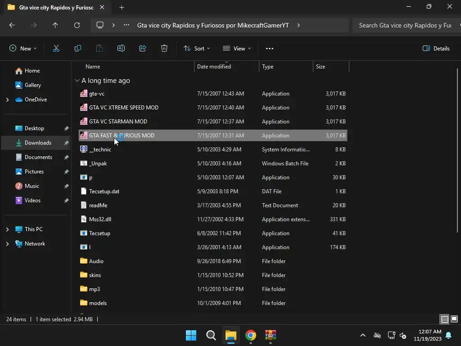Open the View dropdown menu
The image size is (461, 346).
237,49
